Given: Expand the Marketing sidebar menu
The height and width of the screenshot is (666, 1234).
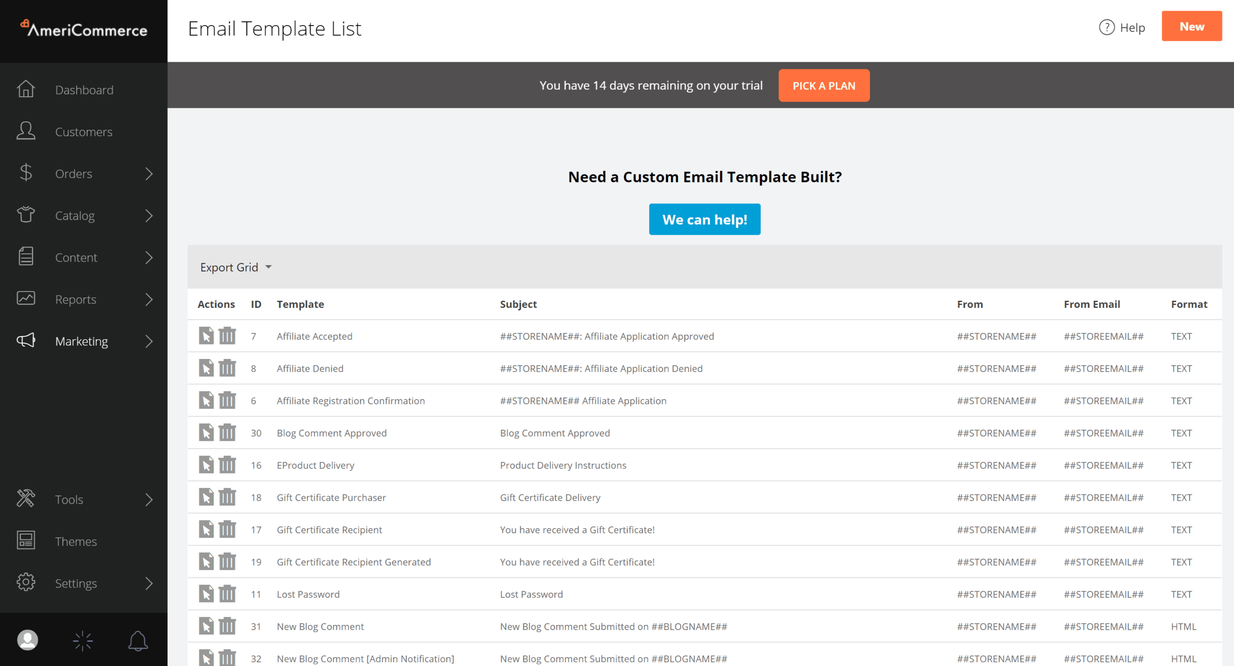Looking at the screenshot, I should [x=82, y=341].
